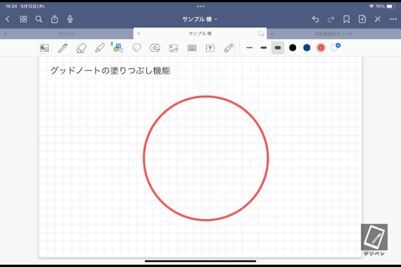Image resolution: width=401 pixels, height=267 pixels.
Task: Open the Elements sticker tool
Action: (x=155, y=48)
